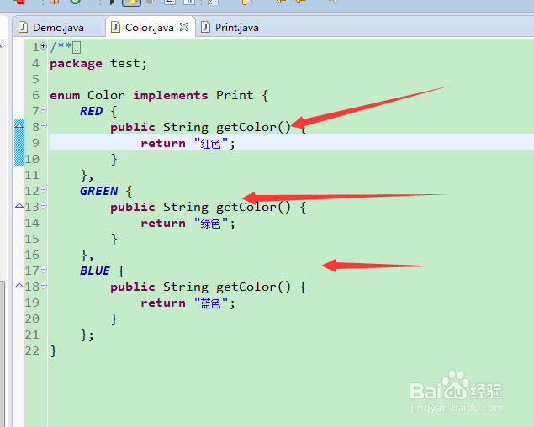
Task: Click 'test;' package name on line 4
Action: 129,64
